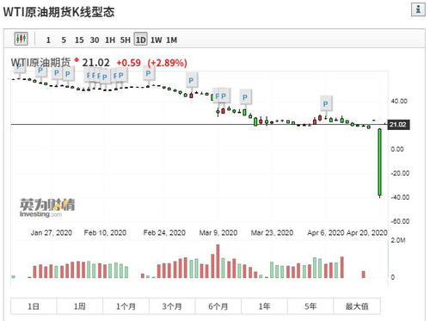Image resolution: width=430 pixels, height=321 pixels.
Task: Select the 1H interval
Action: tap(110, 40)
